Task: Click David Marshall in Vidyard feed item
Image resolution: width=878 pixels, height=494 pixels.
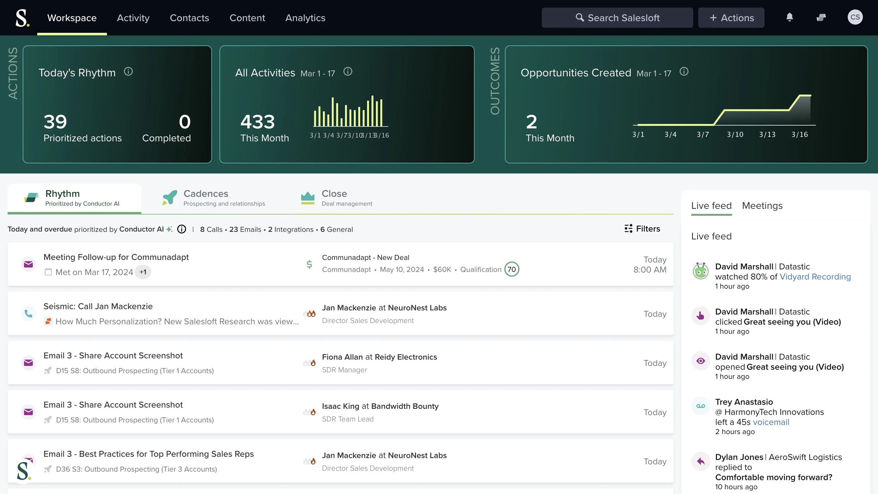Action: (x=744, y=267)
